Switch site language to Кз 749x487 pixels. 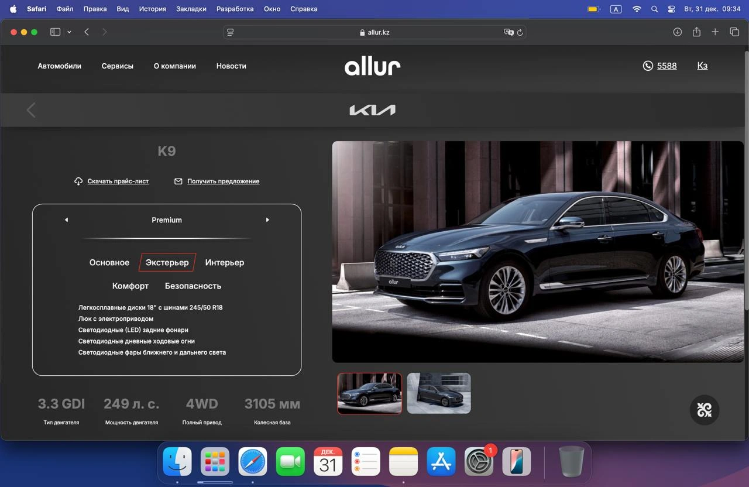click(702, 66)
